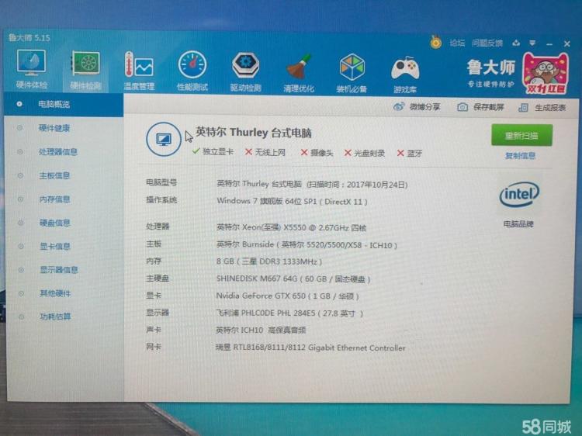Click the 光盘刻录 status indicator

click(x=365, y=153)
